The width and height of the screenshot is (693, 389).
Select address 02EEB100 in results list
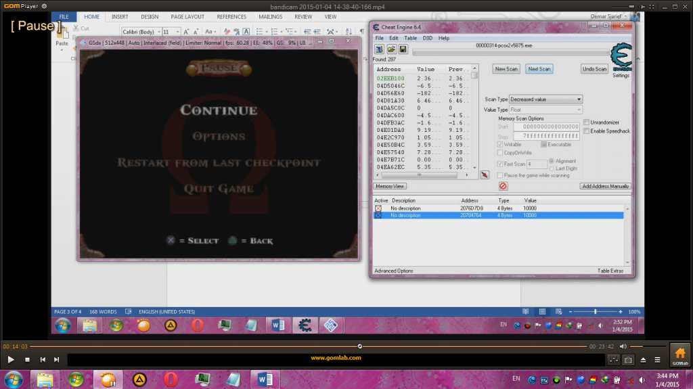(x=390, y=78)
